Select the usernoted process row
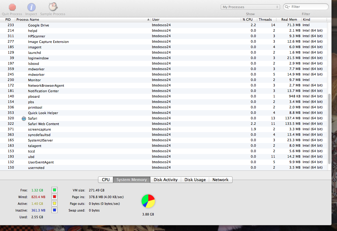Image resolution: width=337 pixels, height=231 pixels. (x=163, y=168)
